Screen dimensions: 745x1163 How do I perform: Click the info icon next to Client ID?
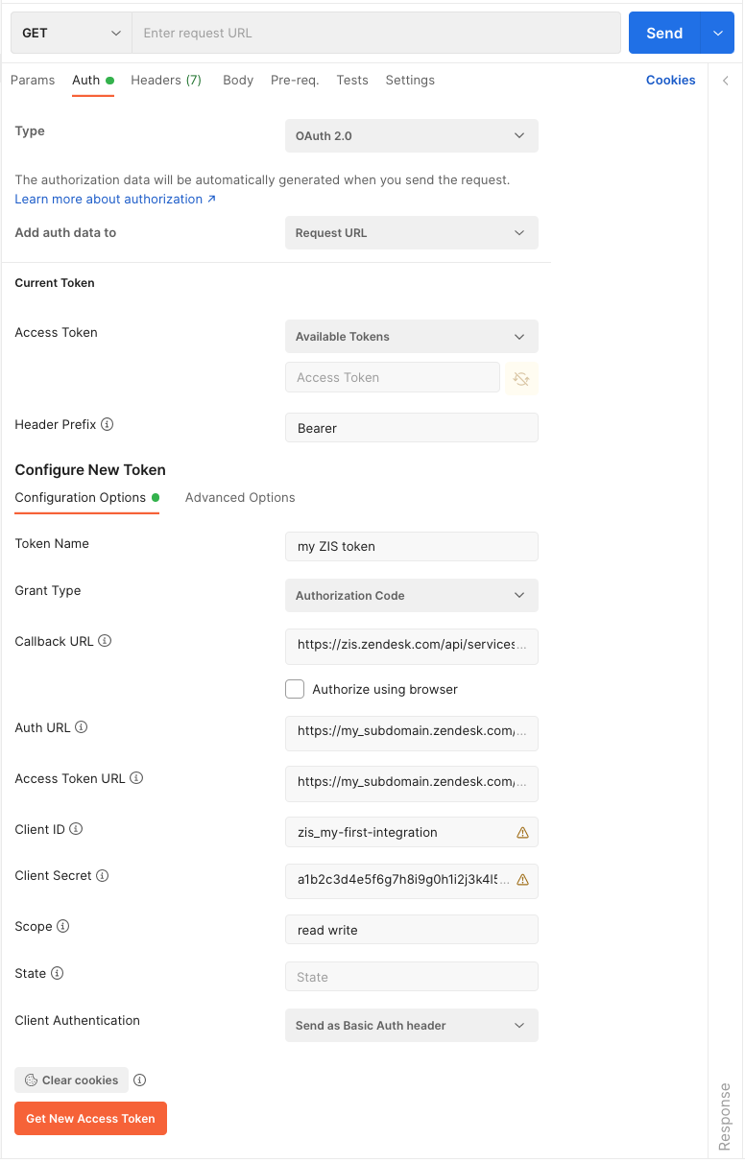pos(76,829)
